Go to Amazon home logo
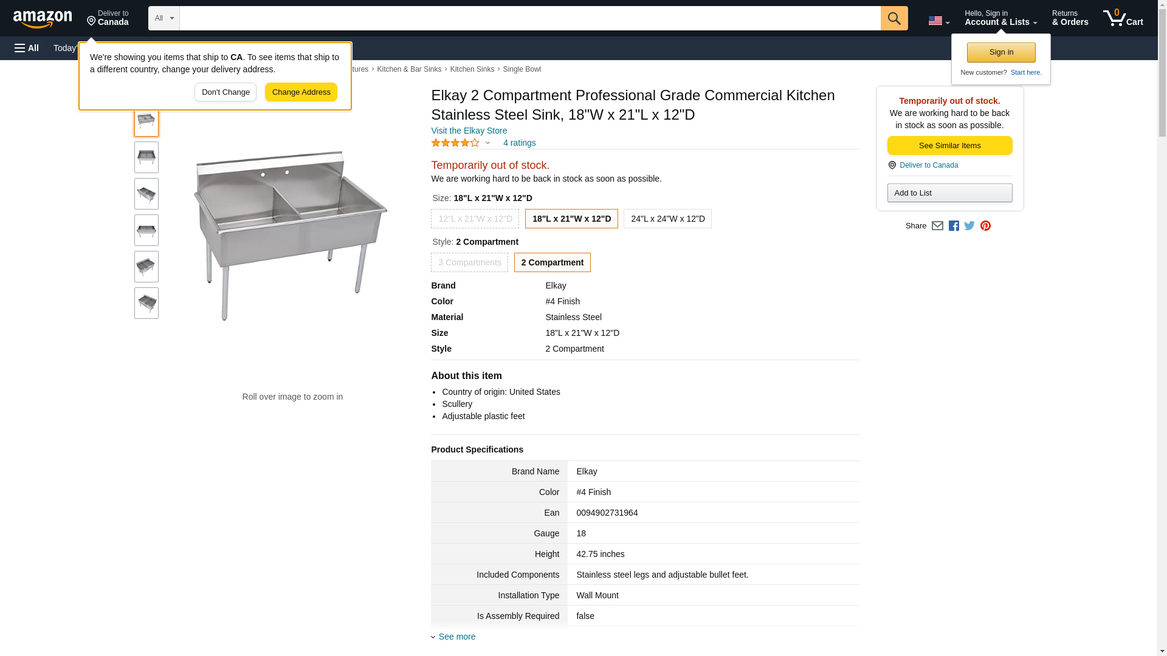Image resolution: width=1167 pixels, height=656 pixels. pos(43,19)
